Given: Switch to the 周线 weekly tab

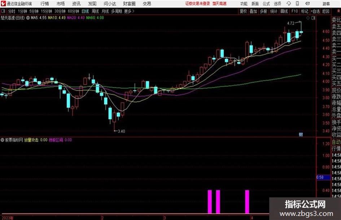Looking at the screenshot, I should (x=95, y=11).
